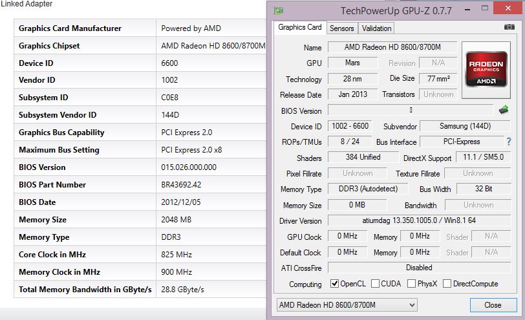This screenshot has height=320, width=525.
Task: Click the Technology field showing 28 nm
Action: pos(352,79)
